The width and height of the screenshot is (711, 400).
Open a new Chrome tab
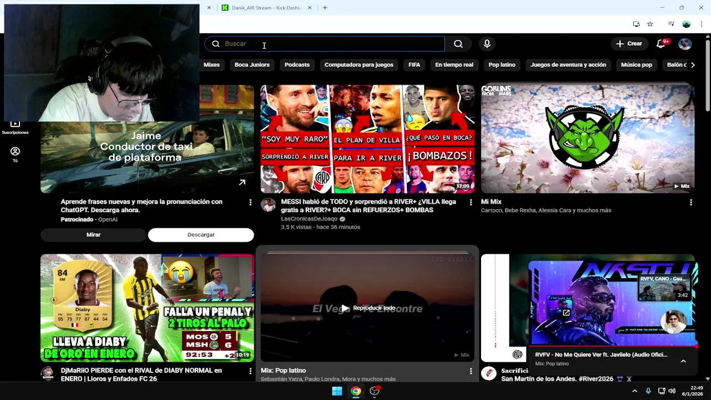[x=325, y=8]
